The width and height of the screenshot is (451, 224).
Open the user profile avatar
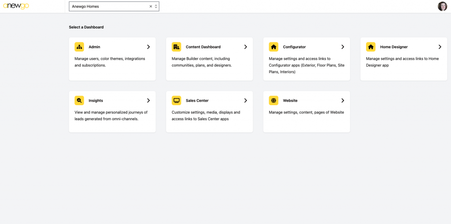[x=442, y=6]
